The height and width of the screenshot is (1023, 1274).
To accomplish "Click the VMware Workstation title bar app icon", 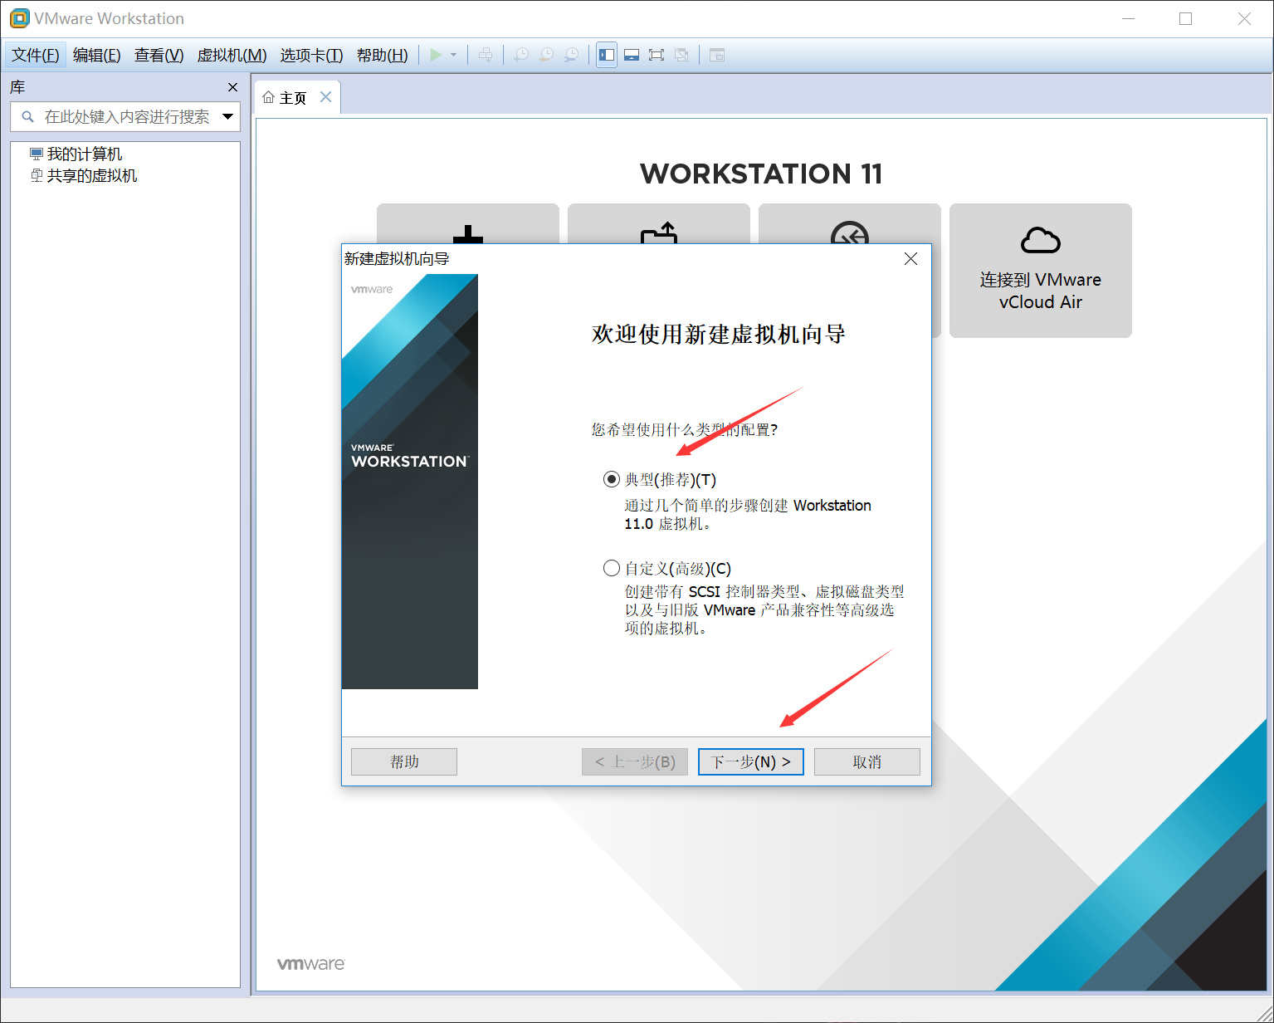I will 19,18.
